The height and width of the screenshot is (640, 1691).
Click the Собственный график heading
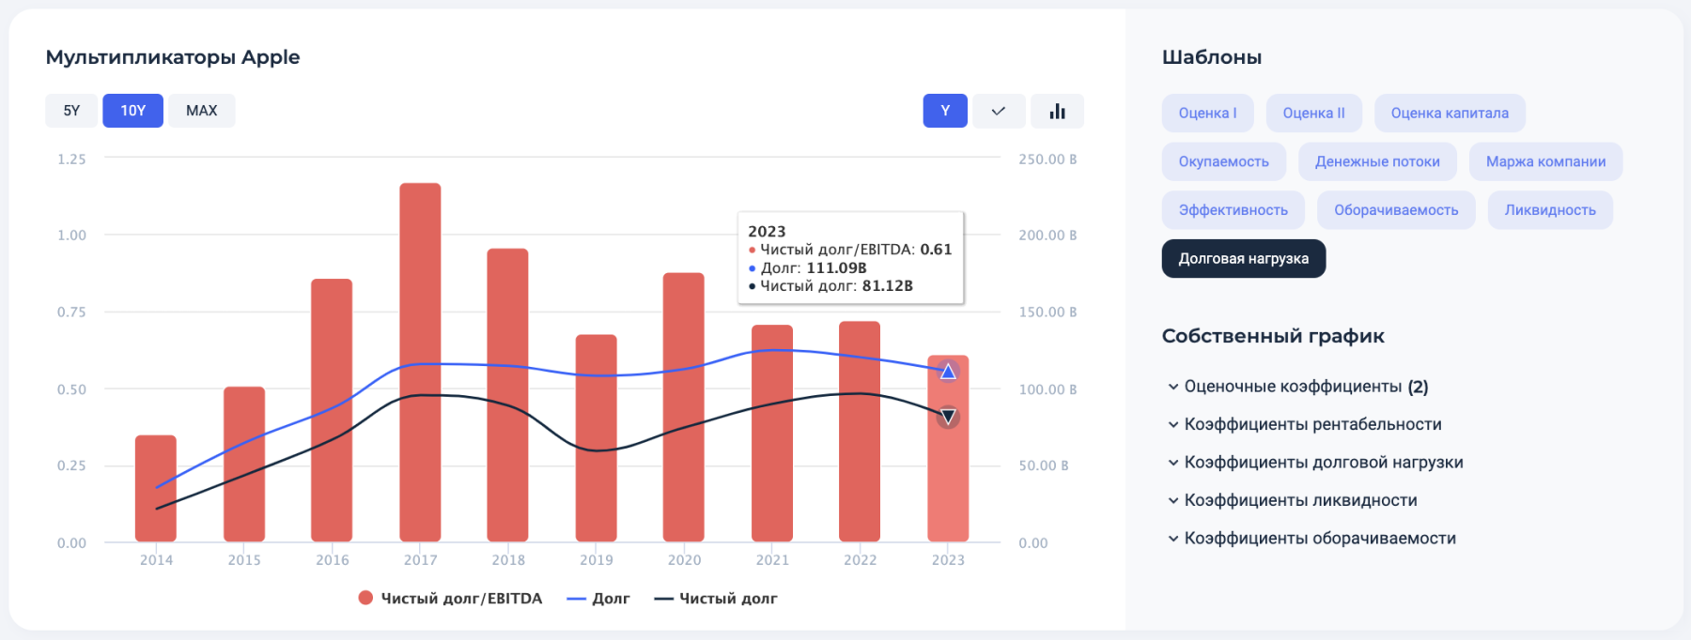pos(1273,336)
